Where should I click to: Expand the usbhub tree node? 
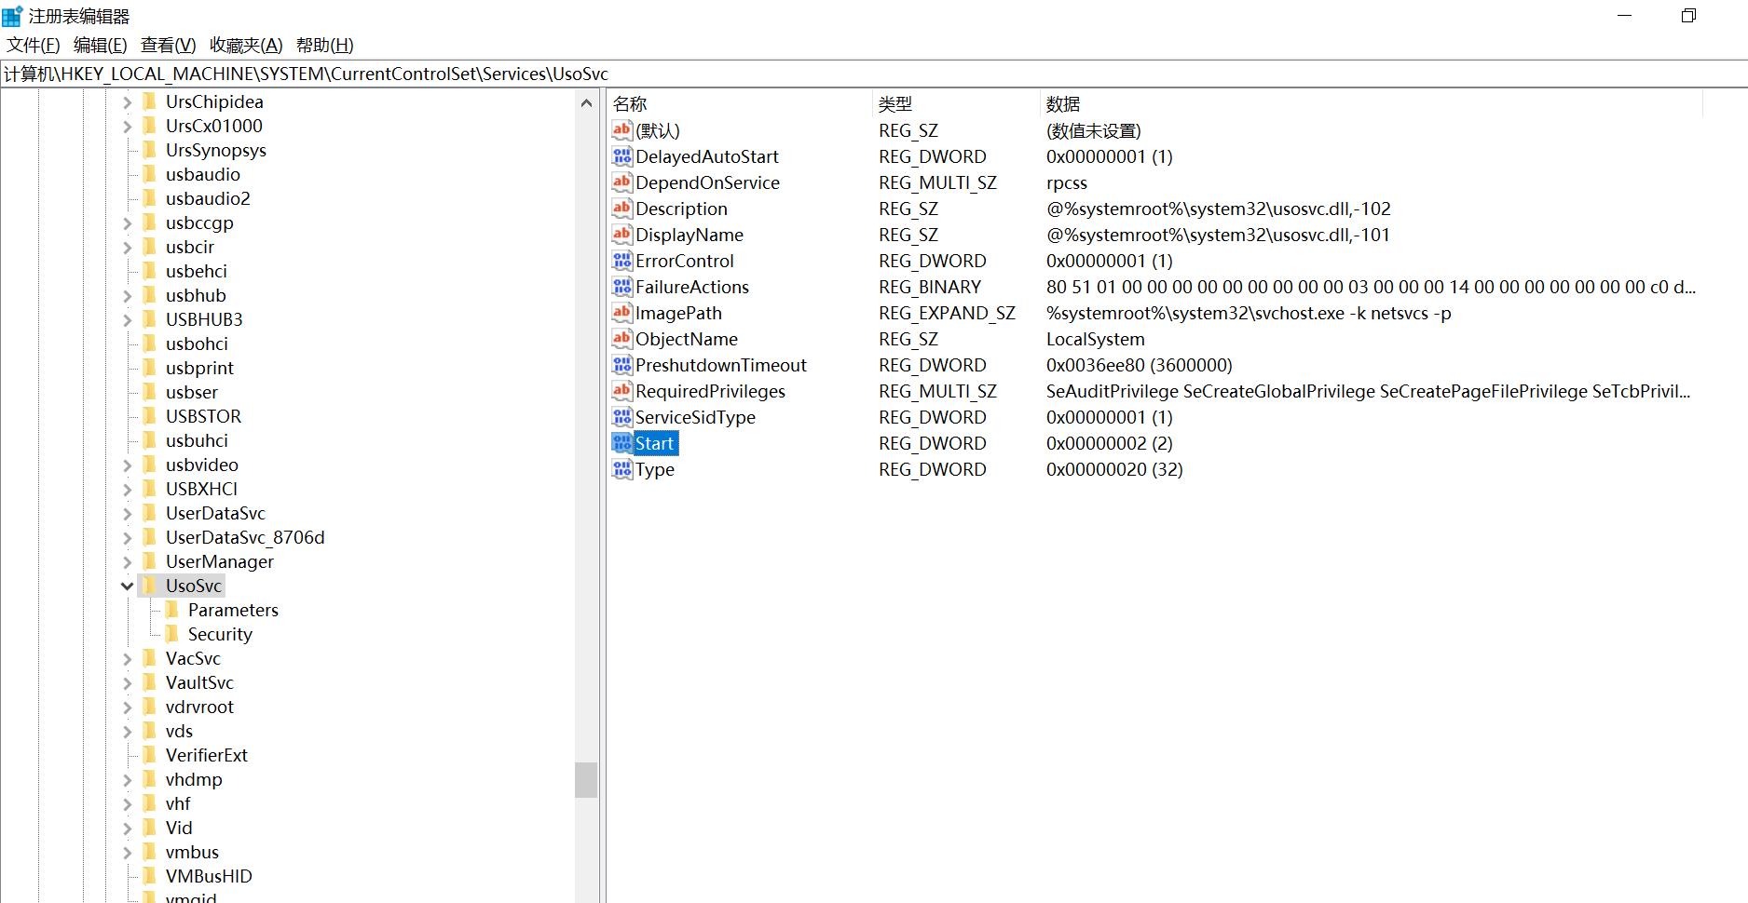click(x=128, y=295)
